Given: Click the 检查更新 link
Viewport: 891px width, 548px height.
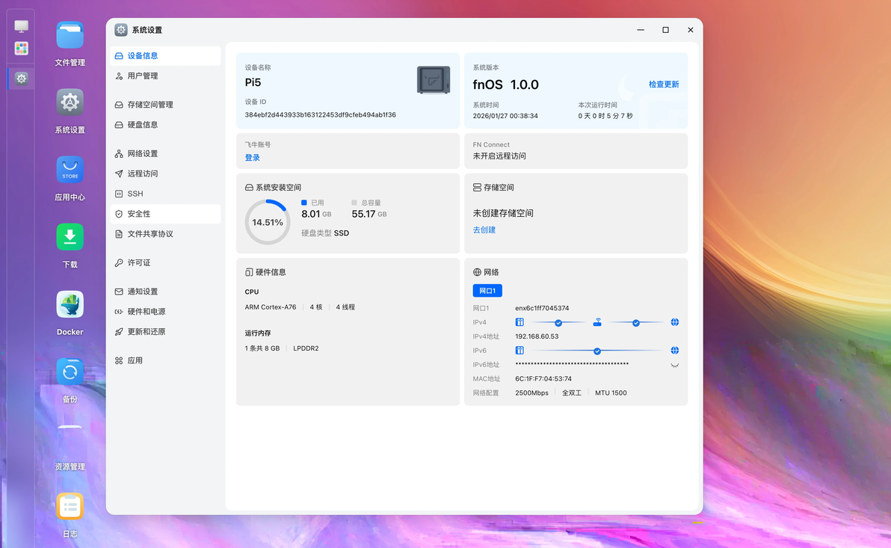Looking at the screenshot, I should 664,84.
